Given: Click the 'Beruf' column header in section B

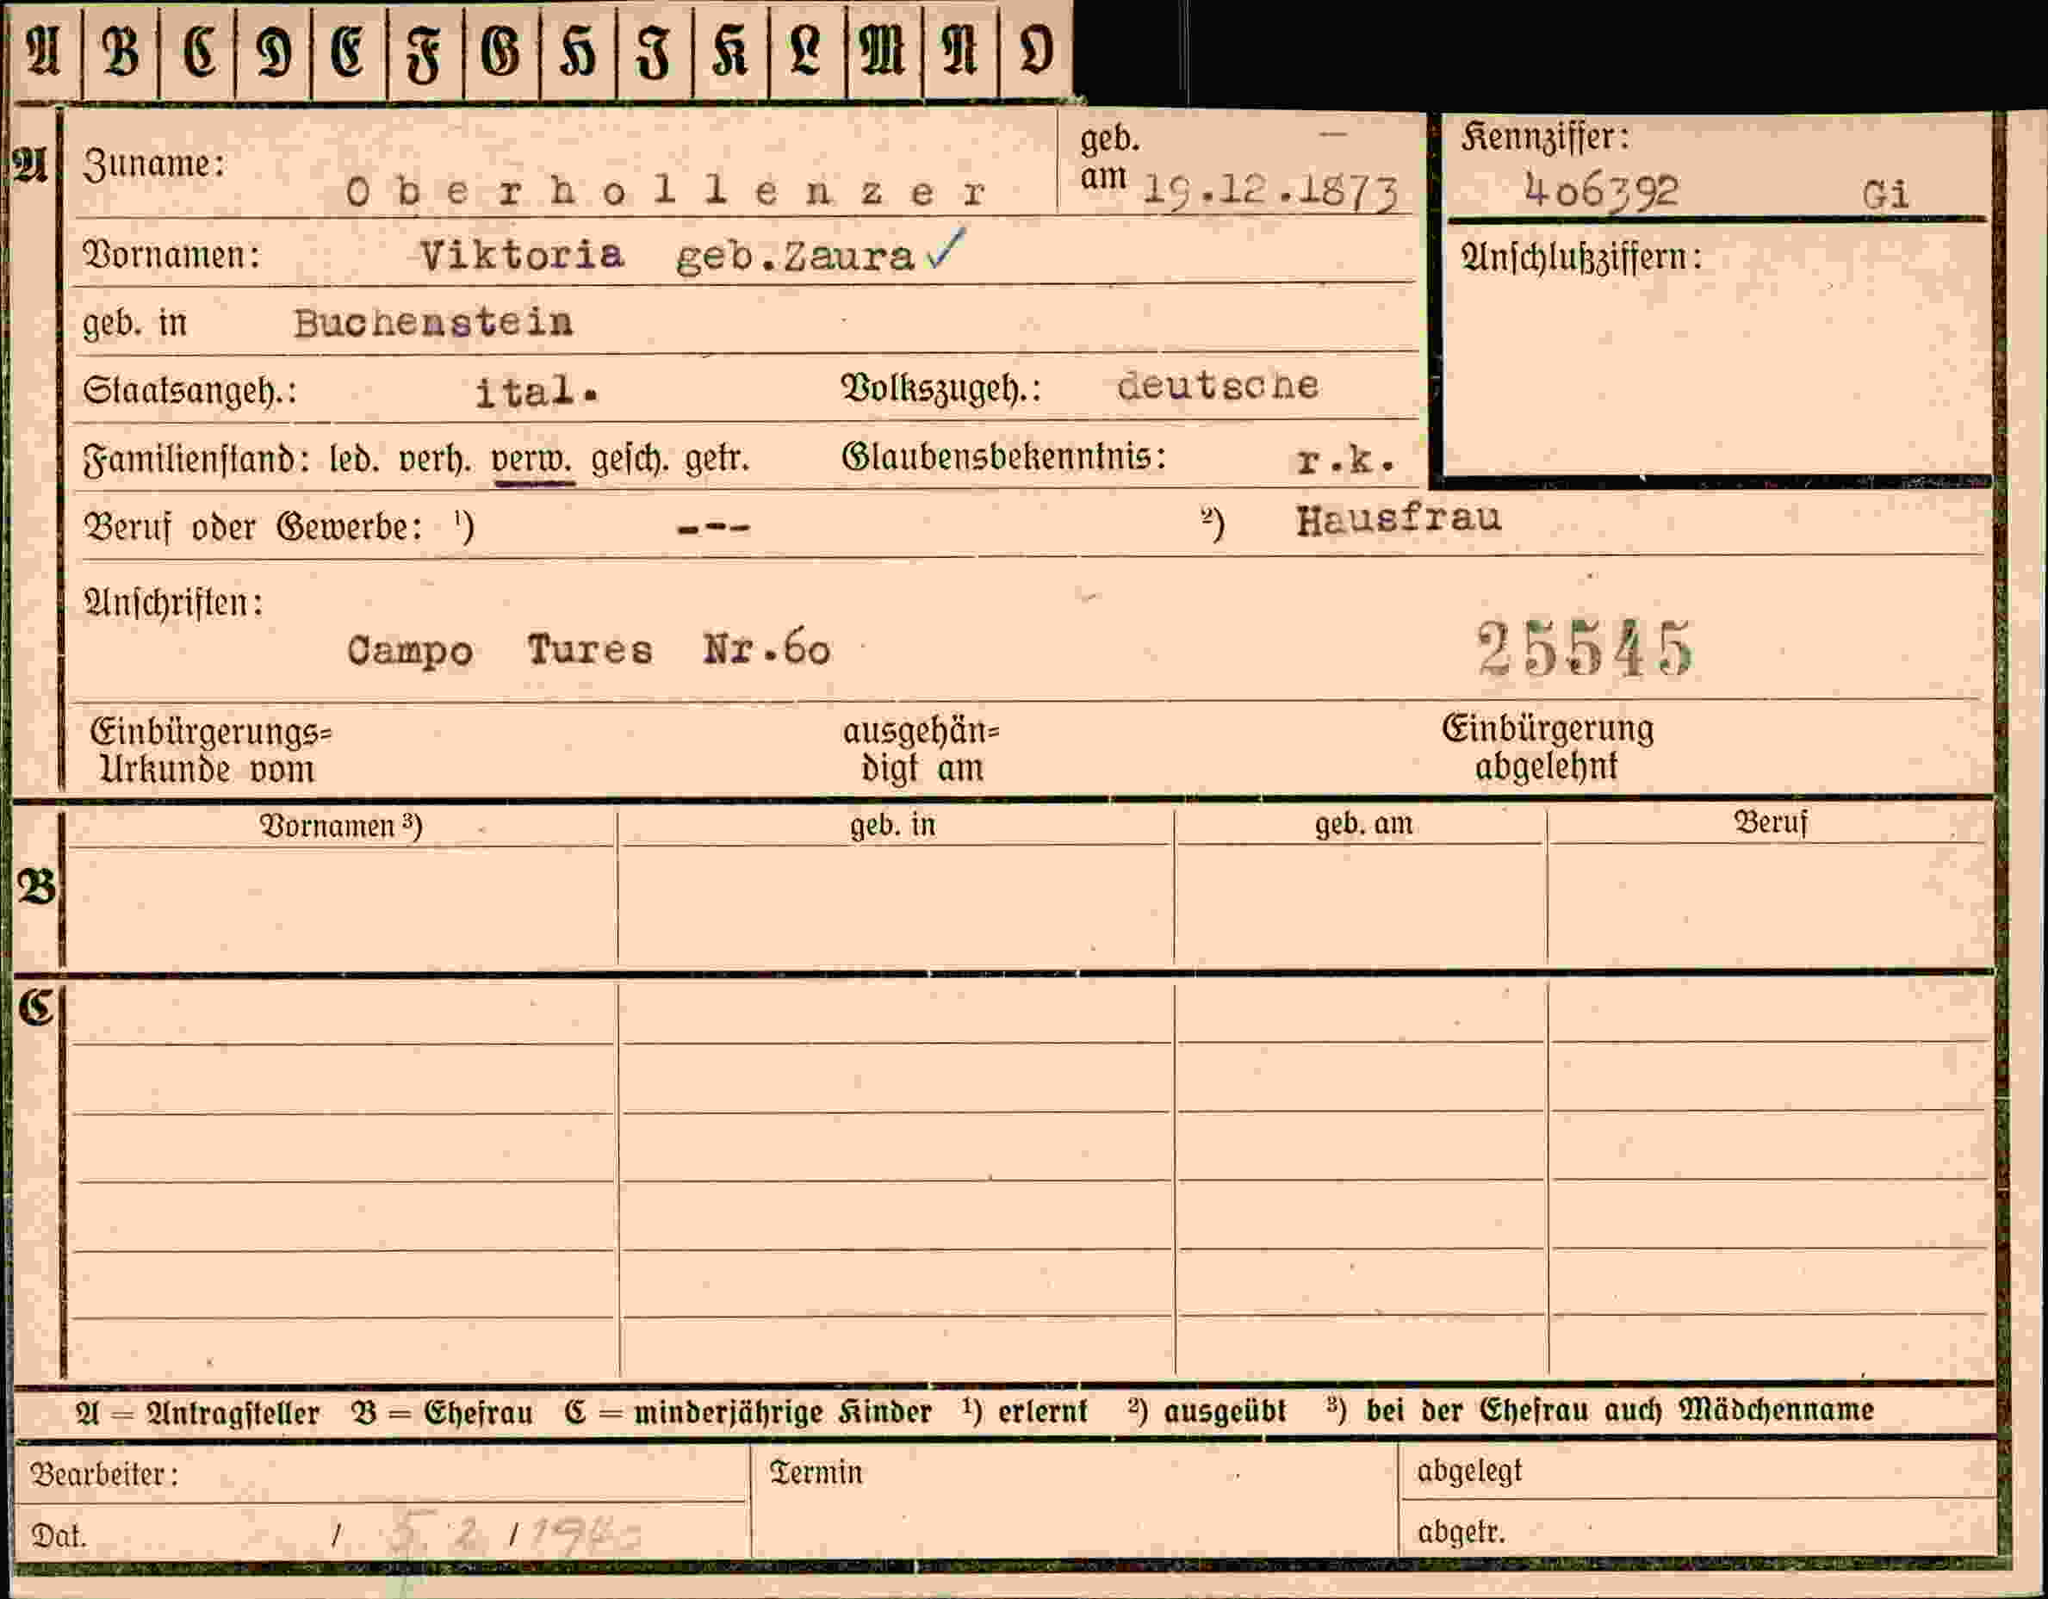Looking at the screenshot, I should tap(1770, 822).
